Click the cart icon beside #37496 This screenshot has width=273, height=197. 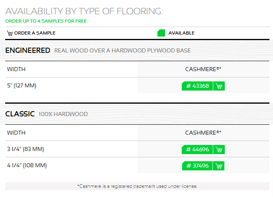coord(219,166)
